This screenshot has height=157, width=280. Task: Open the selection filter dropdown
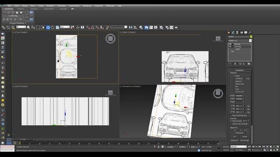pos(21,27)
